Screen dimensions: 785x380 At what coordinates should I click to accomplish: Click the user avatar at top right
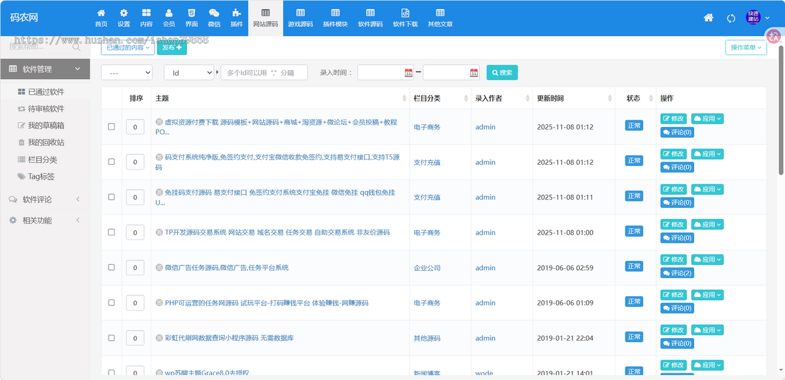pos(754,17)
